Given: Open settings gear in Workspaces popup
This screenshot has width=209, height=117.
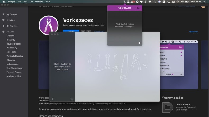Looking at the screenshot, I should [139, 43].
